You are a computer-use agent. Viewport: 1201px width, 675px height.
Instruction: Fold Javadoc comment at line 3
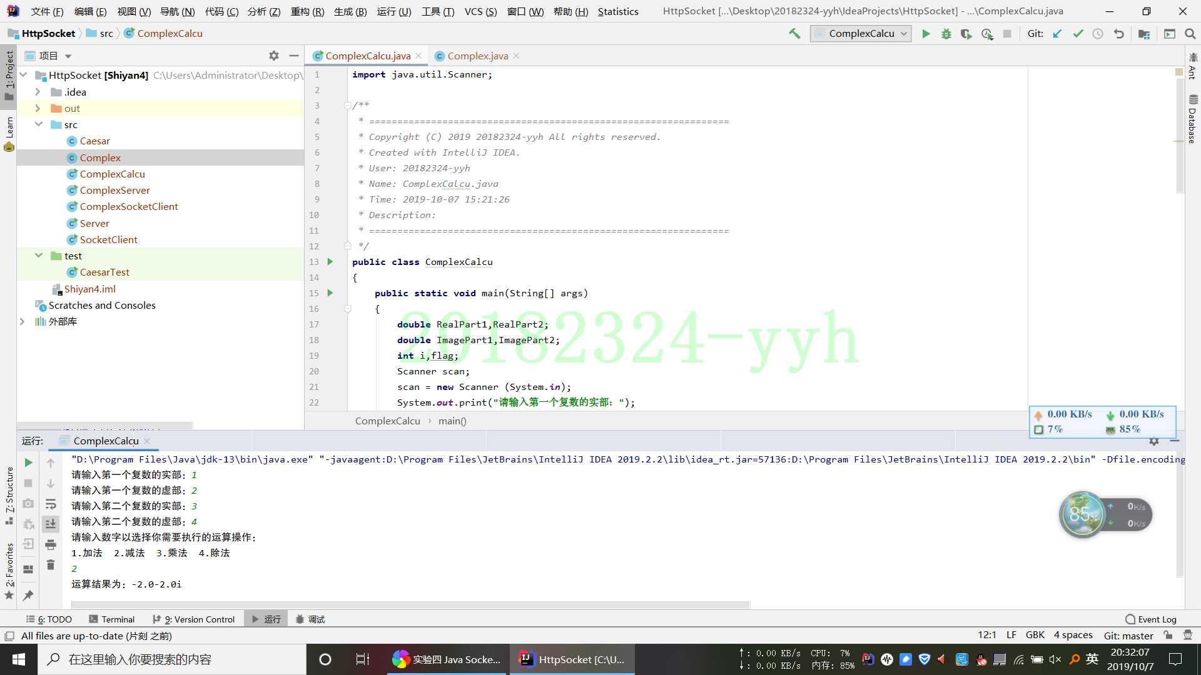click(x=347, y=106)
